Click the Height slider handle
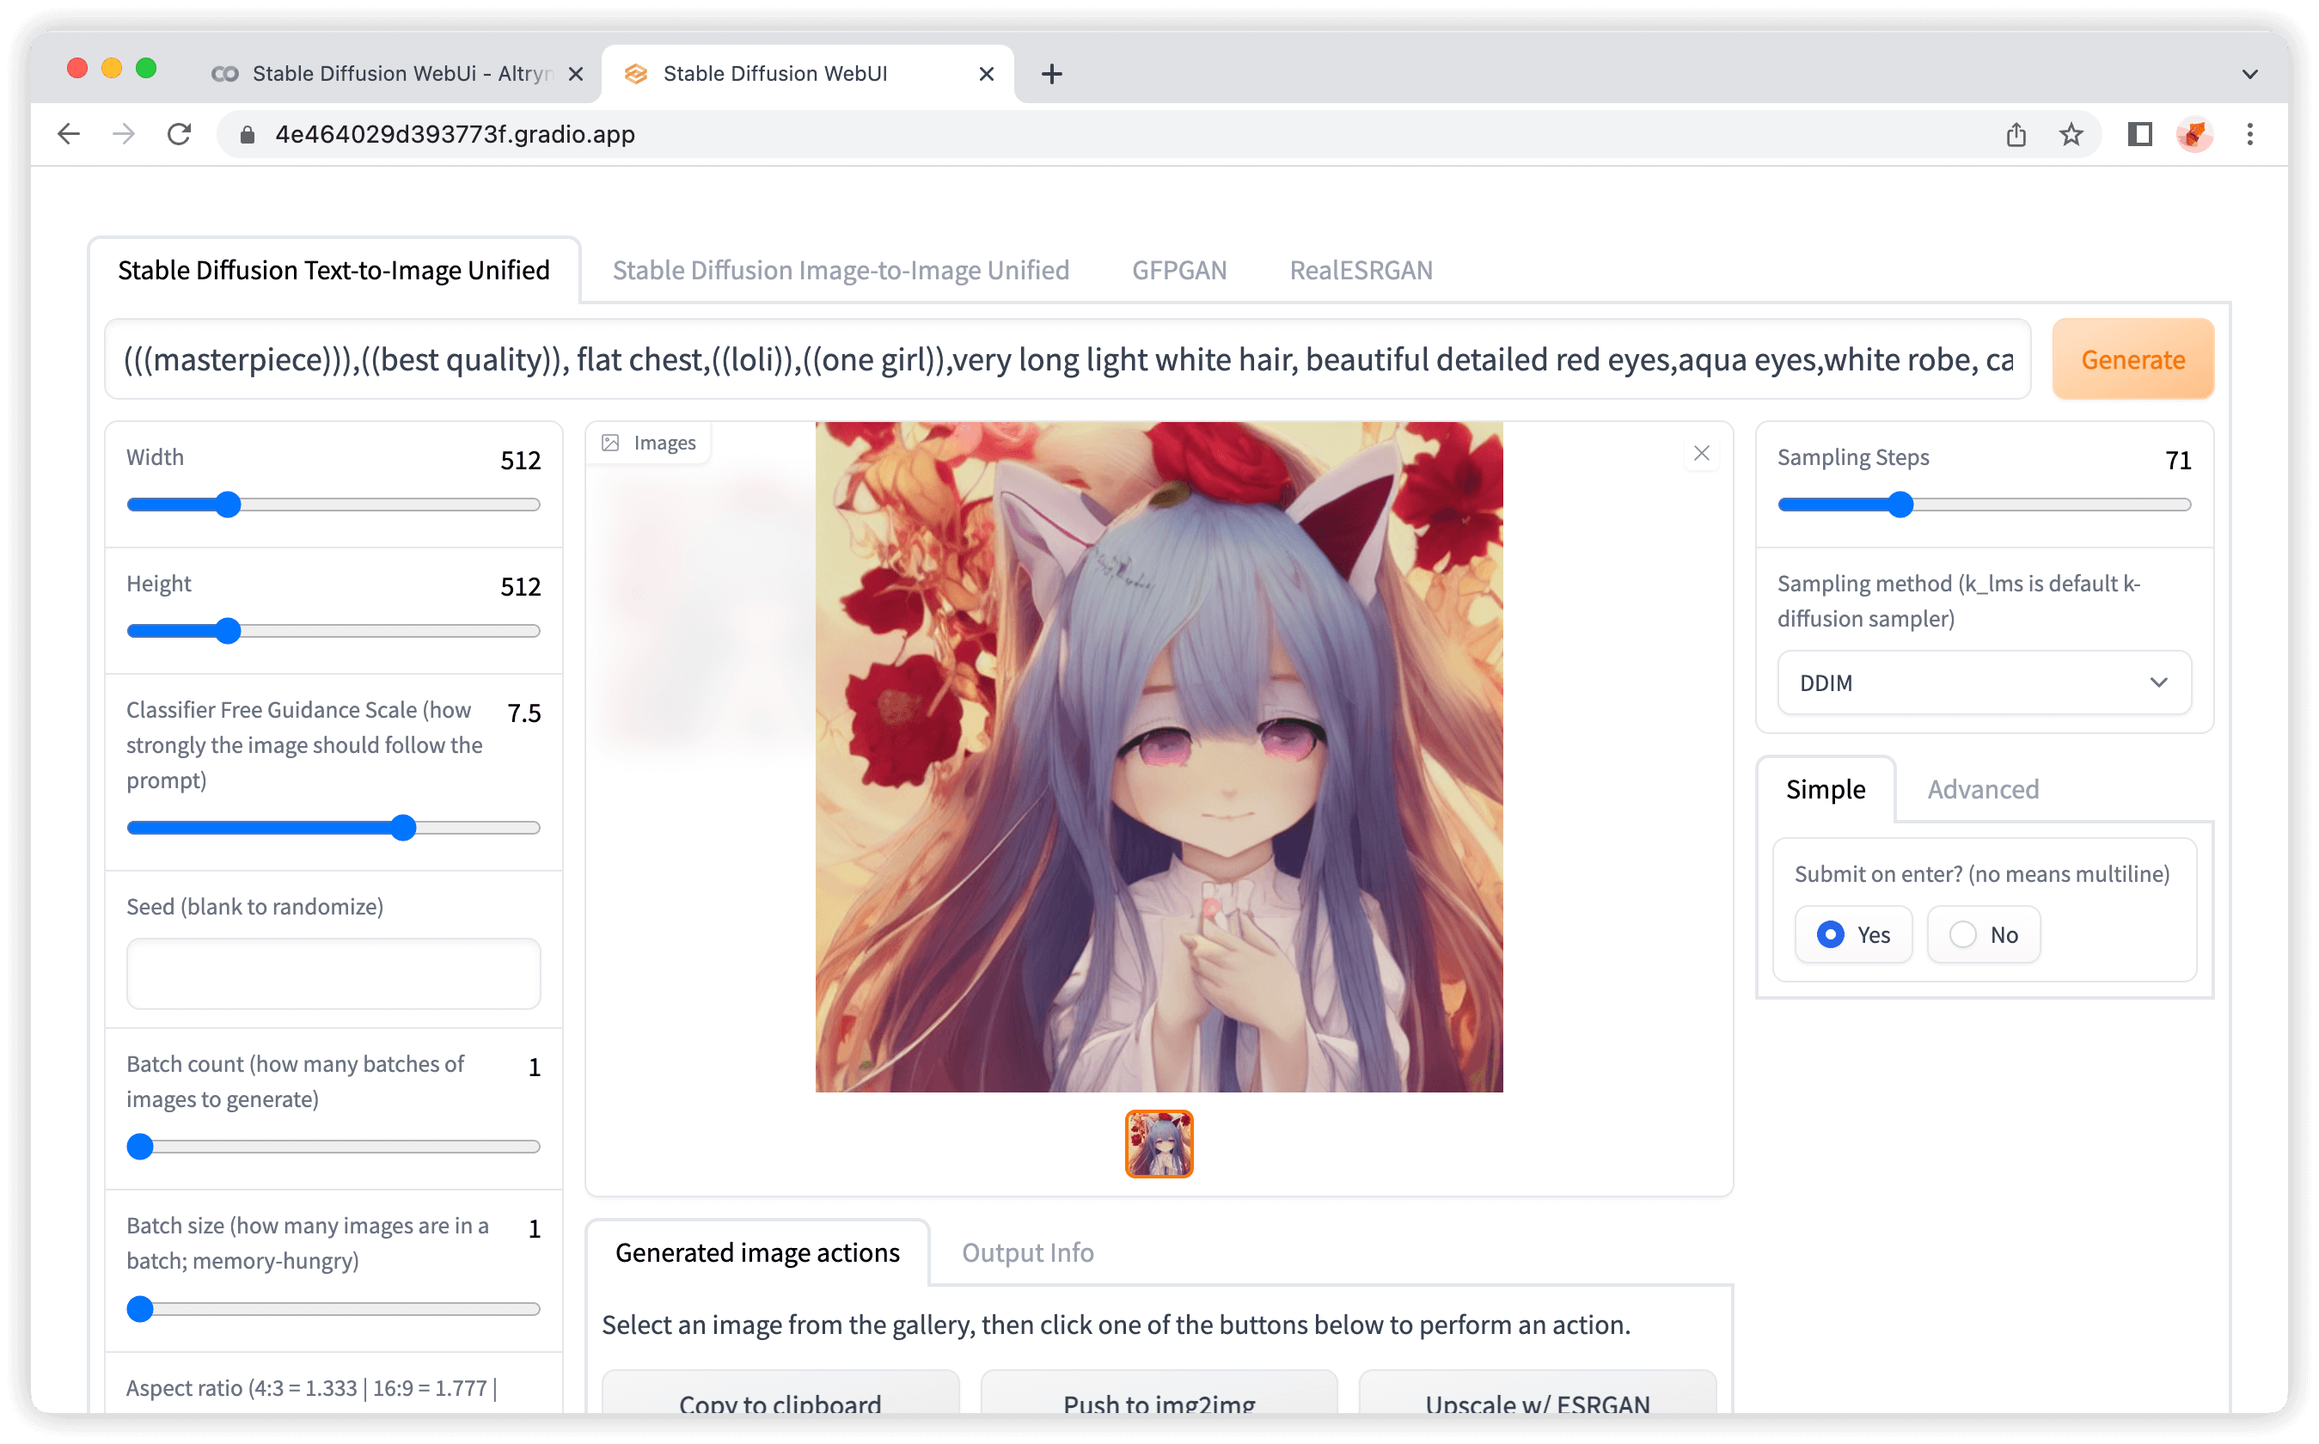This screenshot has width=2319, height=1444. (227, 630)
